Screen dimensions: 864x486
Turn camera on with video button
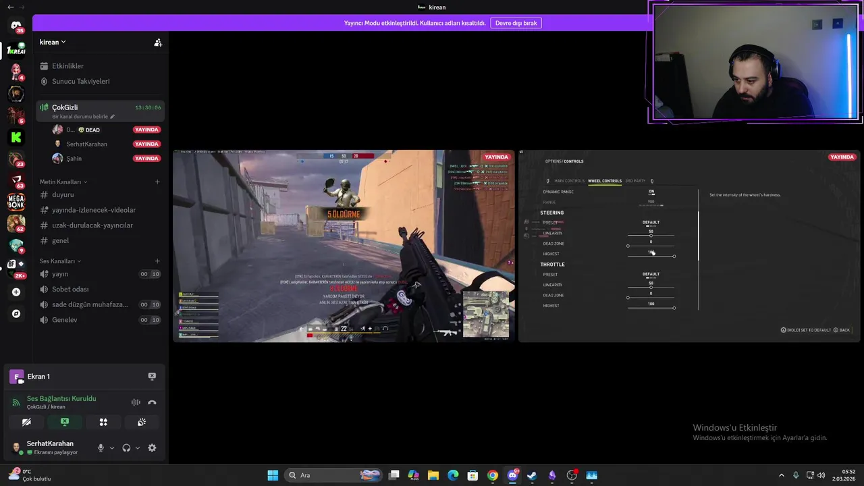(26, 422)
